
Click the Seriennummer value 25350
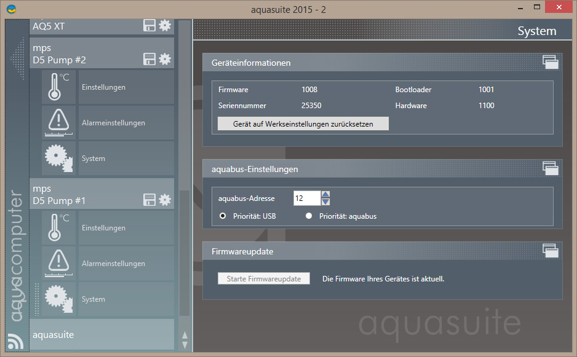(x=311, y=106)
